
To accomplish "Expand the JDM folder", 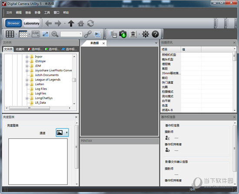I will (27, 66).
